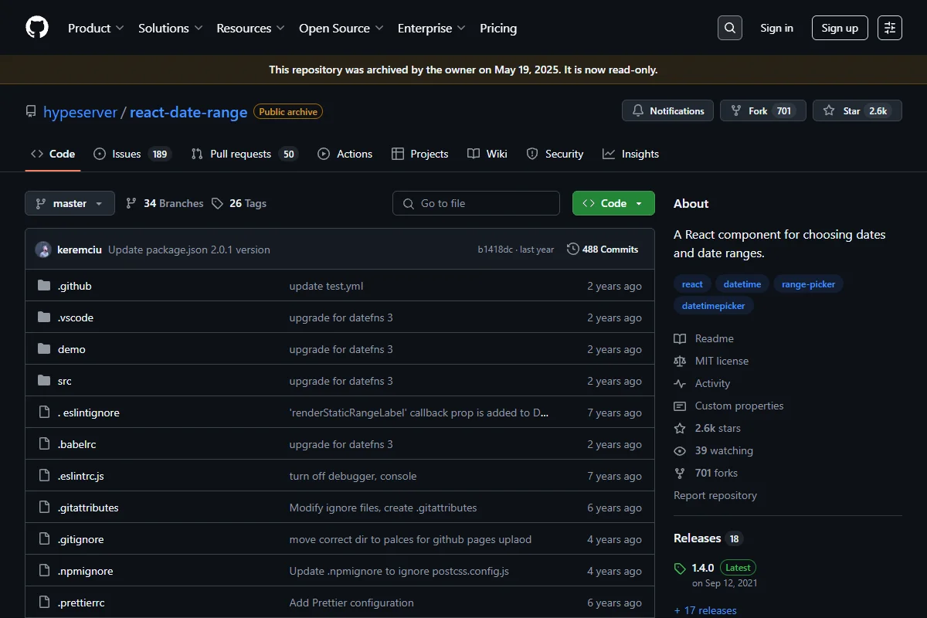This screenshot has height=618, width=927.
Task: Click the Tags icon next to 26 Tags
Action: pos(217,203)
